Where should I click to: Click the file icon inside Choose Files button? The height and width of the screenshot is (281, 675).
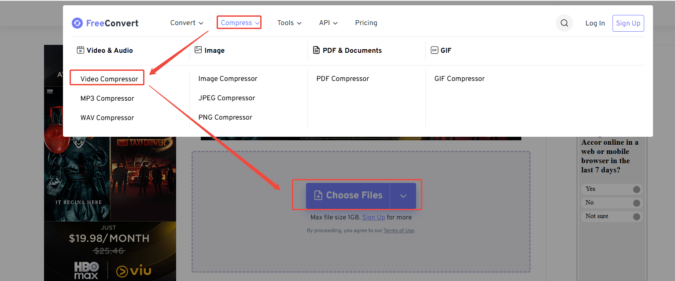coord(319,195)
